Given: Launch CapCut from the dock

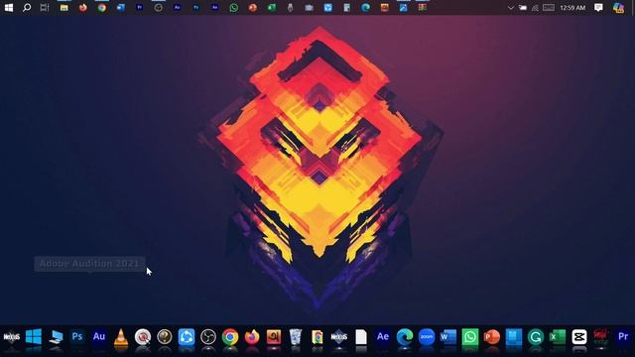Looking at the screenshot, I should (579, 337).
